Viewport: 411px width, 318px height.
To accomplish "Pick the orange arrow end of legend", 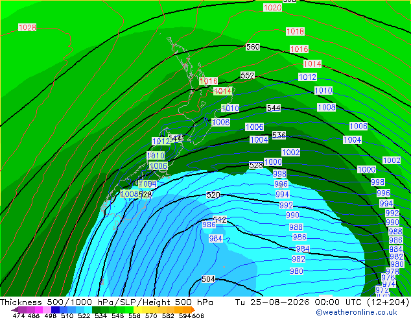I will tap(193, 310).
